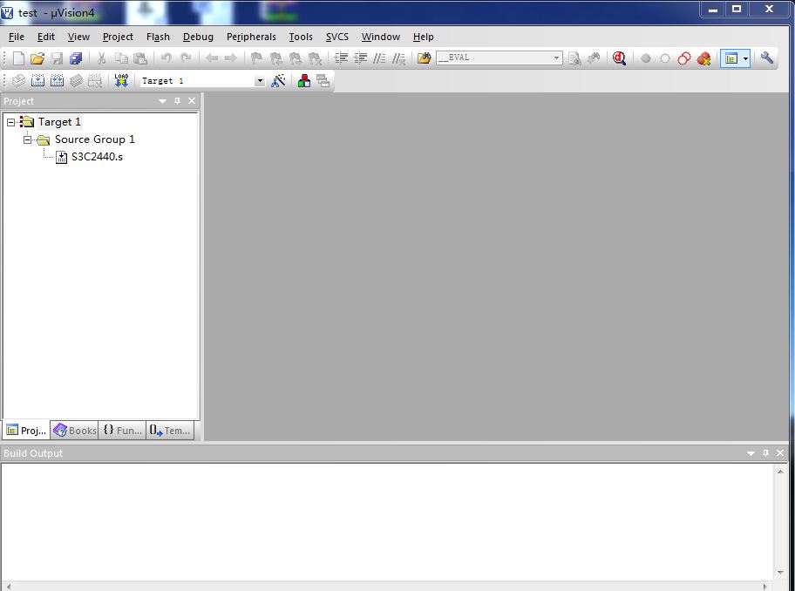Screen dimensions: 795x591
Task: Switch to the Books tab
Action: (75, 431)
